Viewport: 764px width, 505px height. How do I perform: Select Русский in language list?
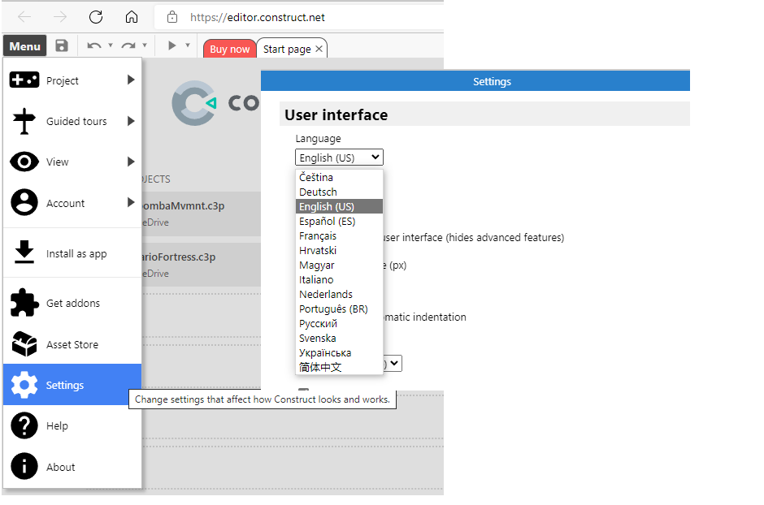339,323
